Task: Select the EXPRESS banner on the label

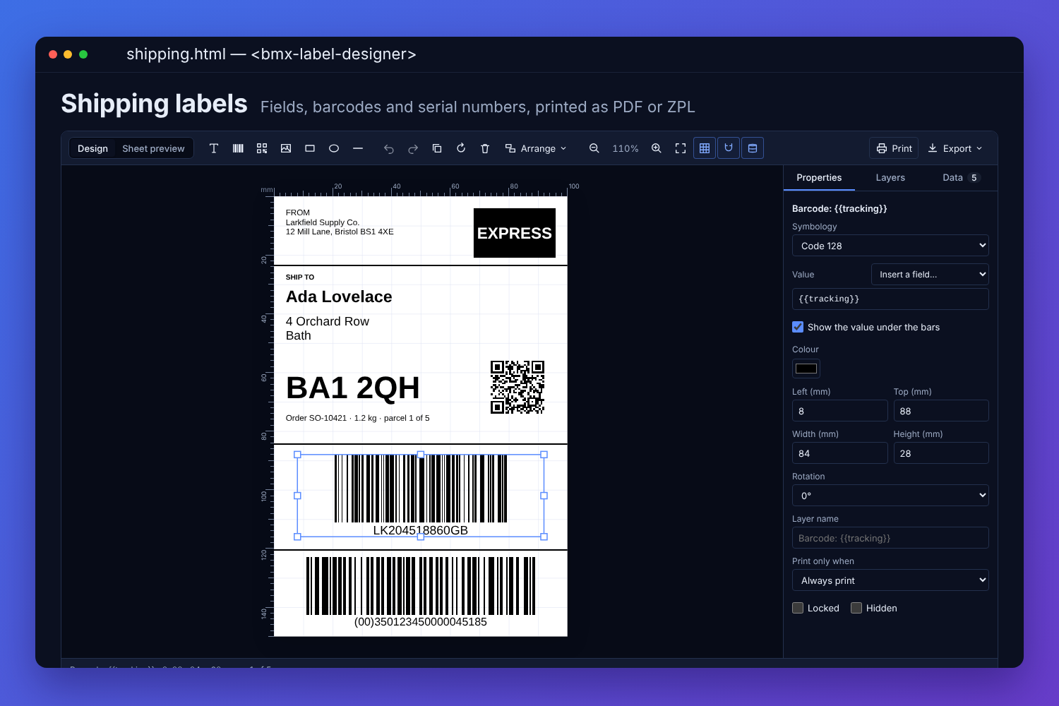Action: [x=515, y=233]
